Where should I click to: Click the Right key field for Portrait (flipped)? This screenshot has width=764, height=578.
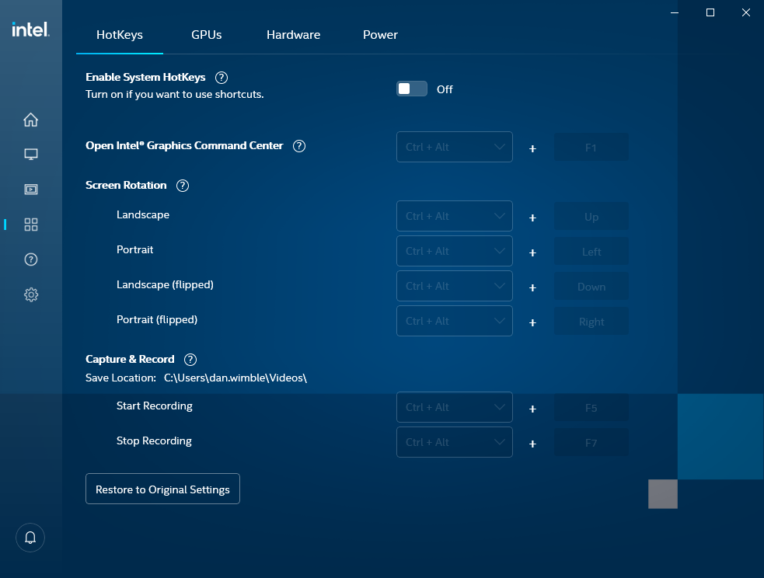tap(591, 322)
